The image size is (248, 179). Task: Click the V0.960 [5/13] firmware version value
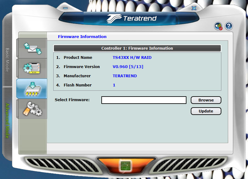pyautogui.click(x=128, y=67)
